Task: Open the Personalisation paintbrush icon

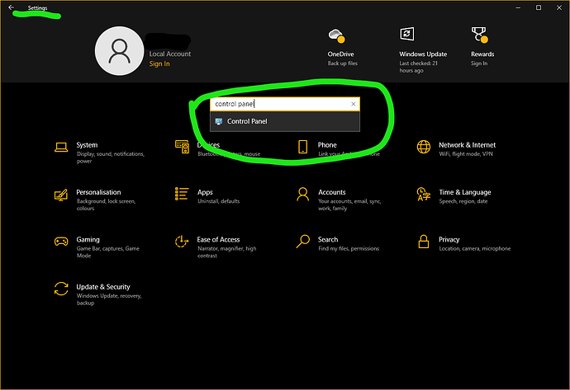Action: pos(60,195)
